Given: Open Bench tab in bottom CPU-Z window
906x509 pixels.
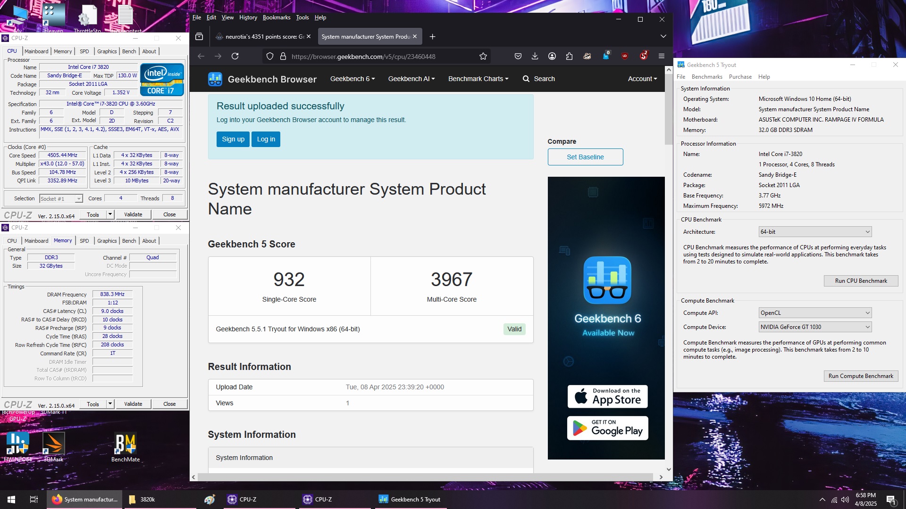Looking at the screenshot, I should tap(129, 241).
